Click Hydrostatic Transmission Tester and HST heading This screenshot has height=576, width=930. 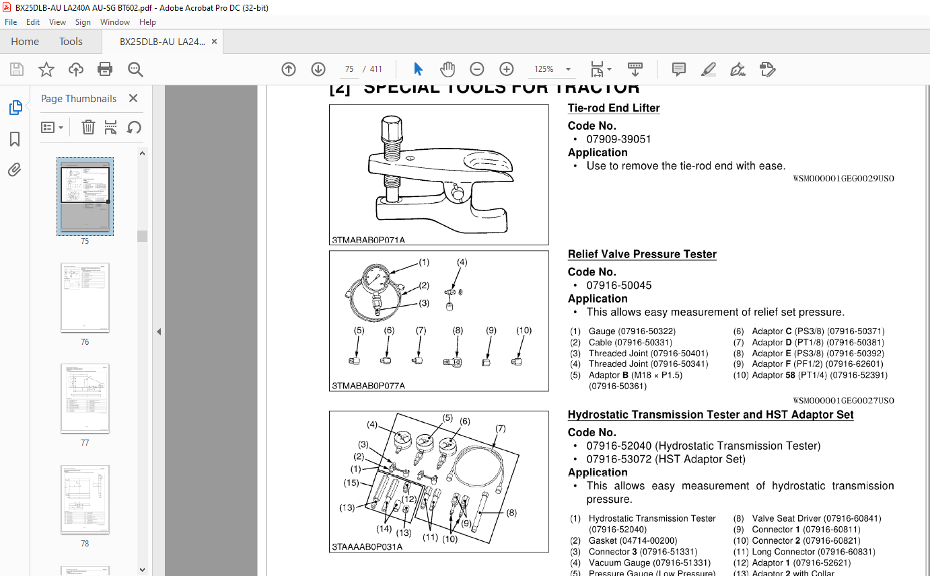pos(711,415)
